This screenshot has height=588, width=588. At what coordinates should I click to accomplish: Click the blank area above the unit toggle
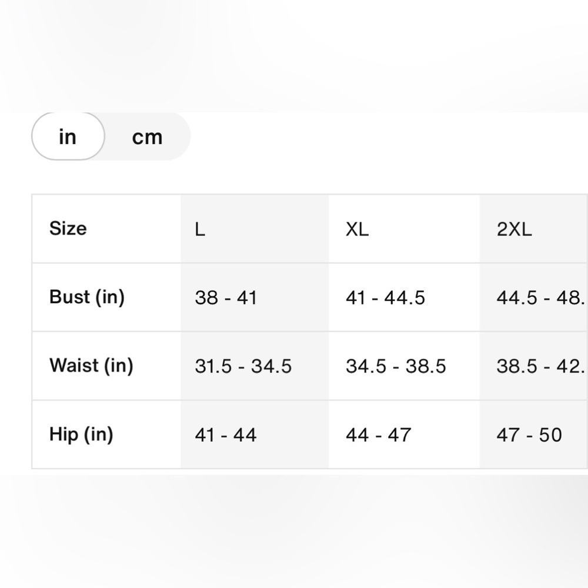click(294, 55)
